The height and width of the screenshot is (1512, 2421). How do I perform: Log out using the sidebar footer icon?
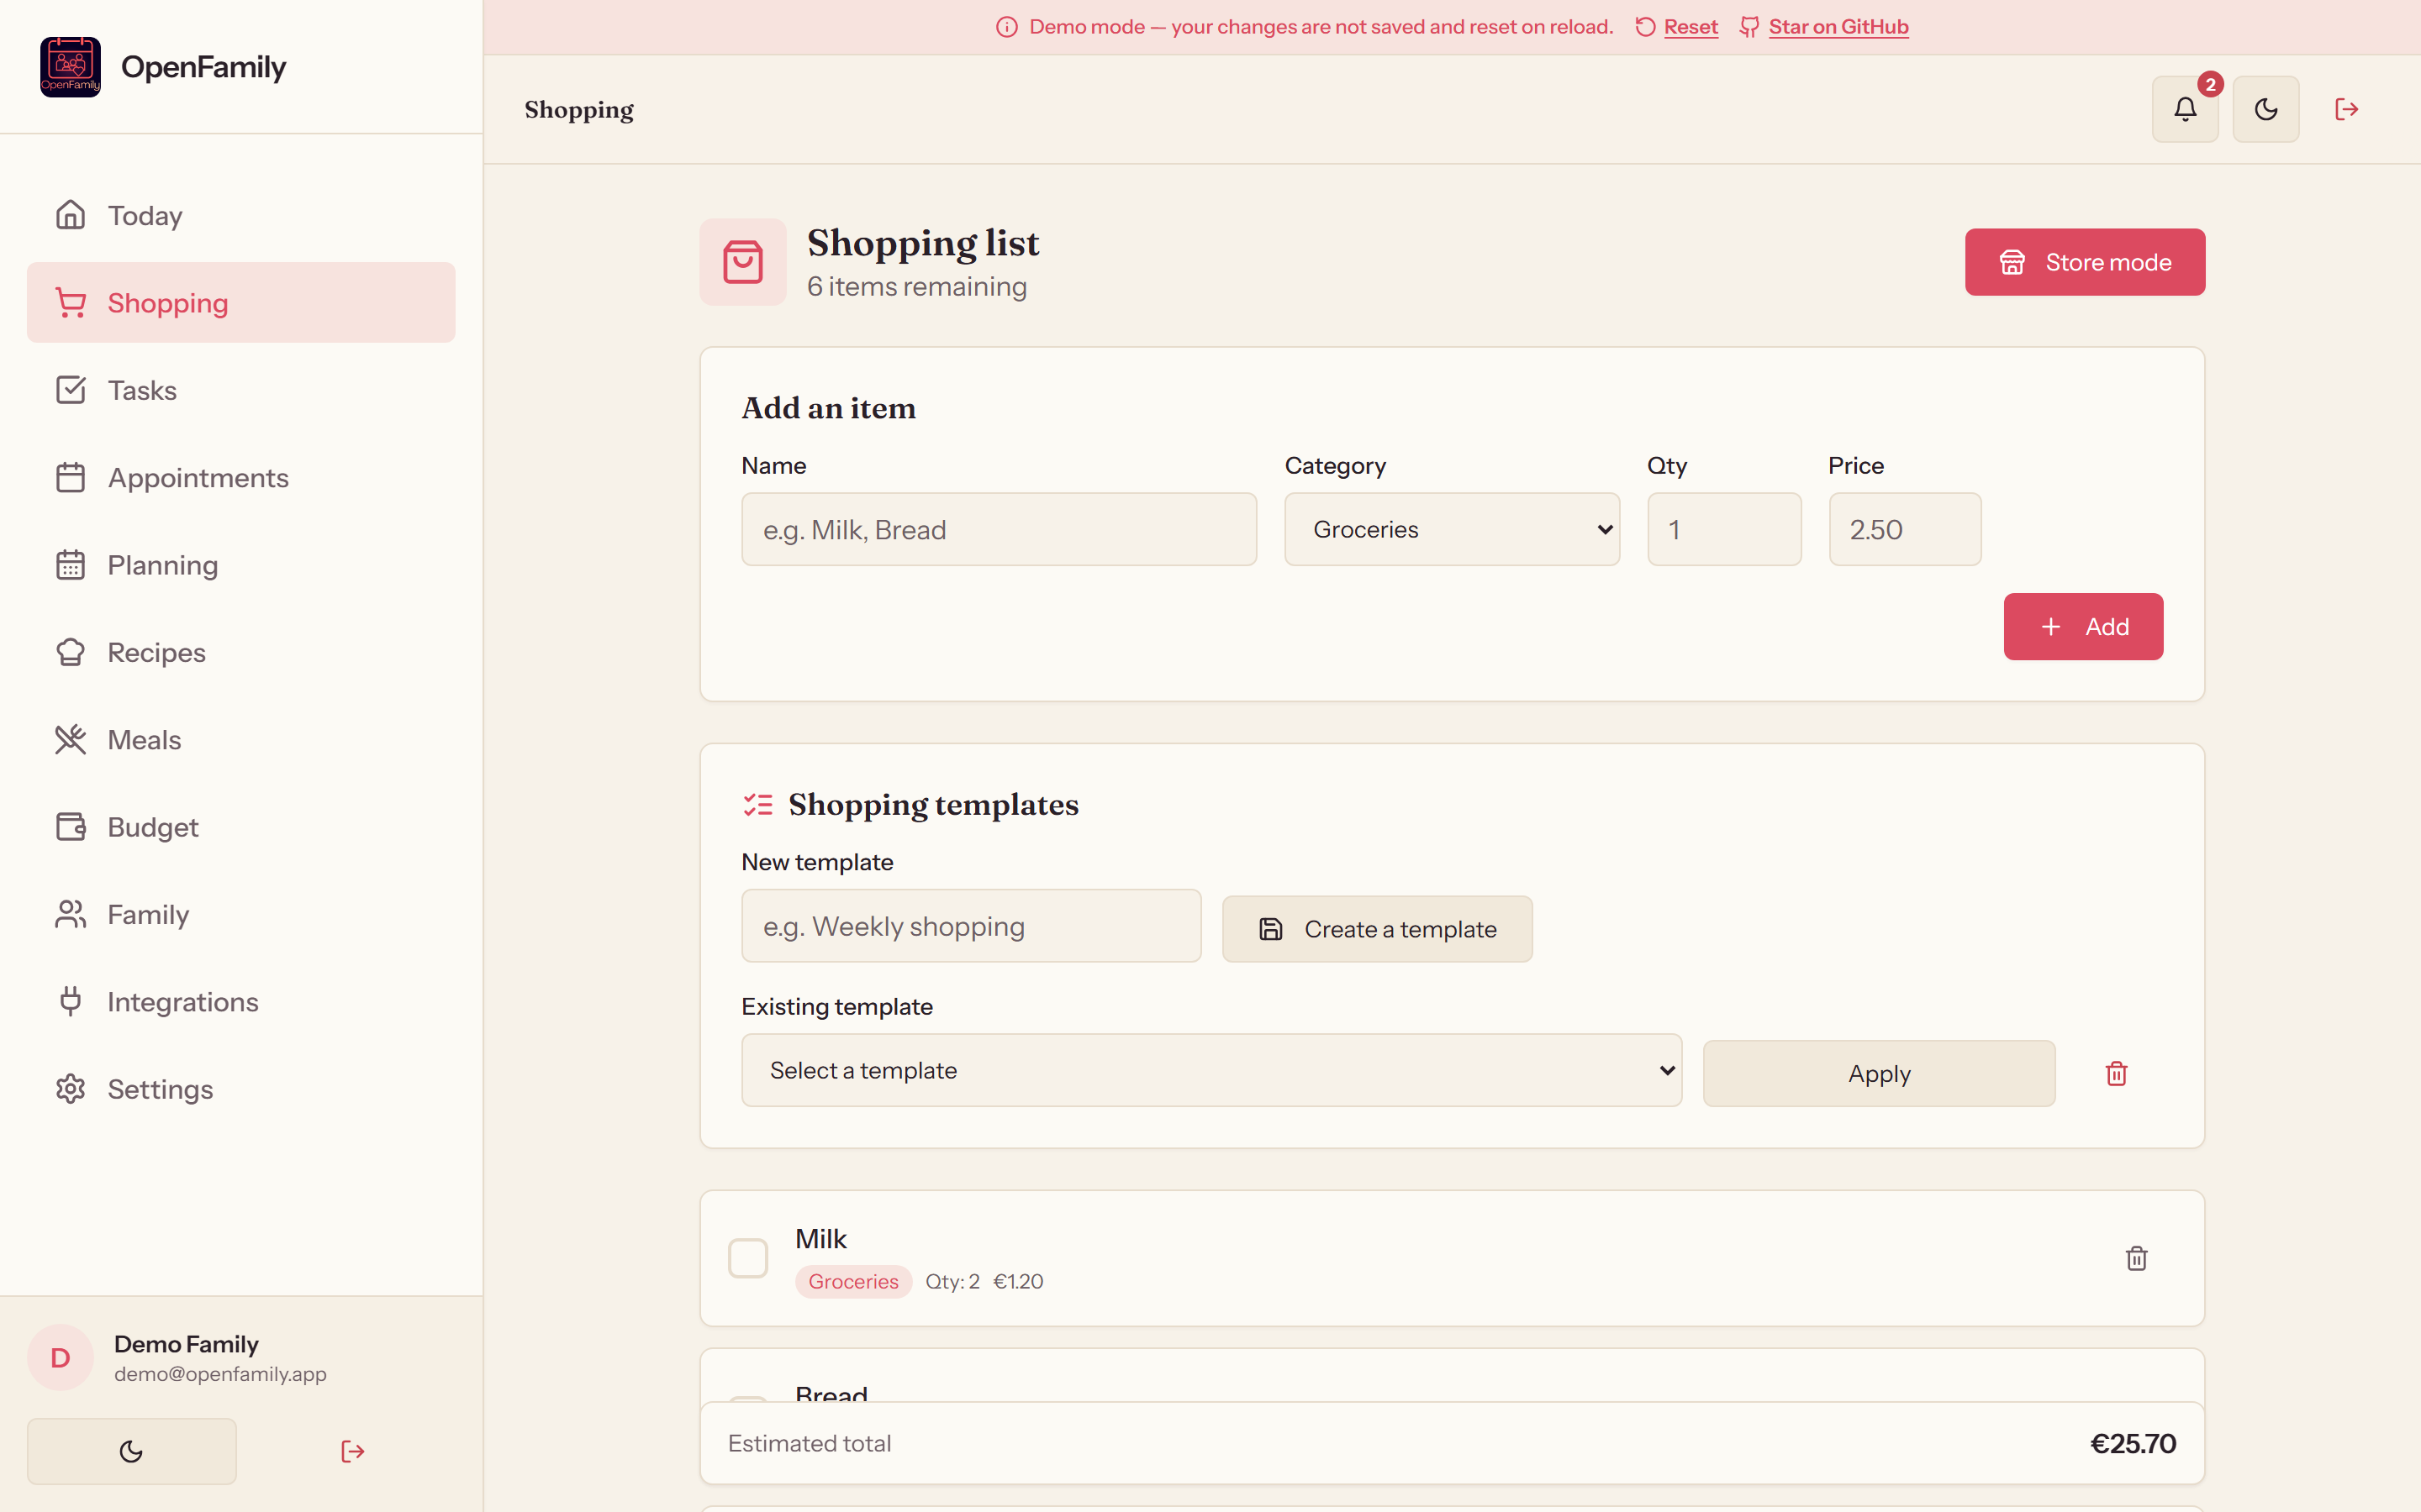pyautogui.click(x=352, y=1451)
